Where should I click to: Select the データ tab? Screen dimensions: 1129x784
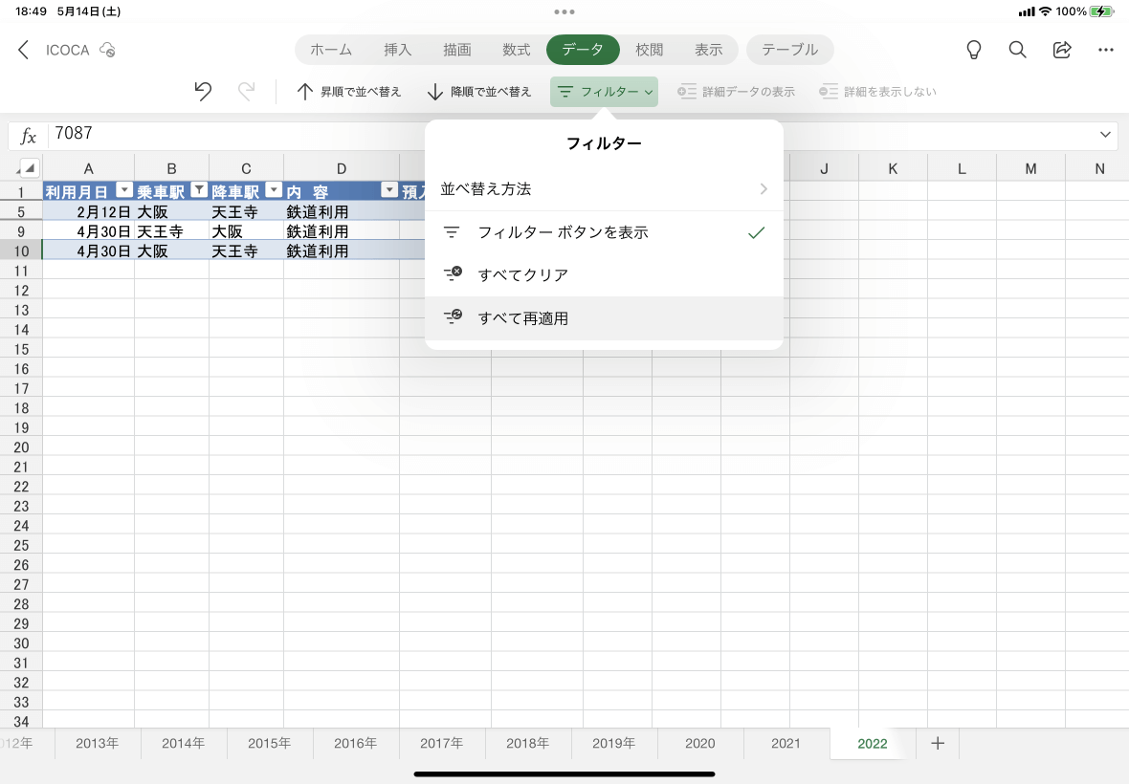(583, 50)
